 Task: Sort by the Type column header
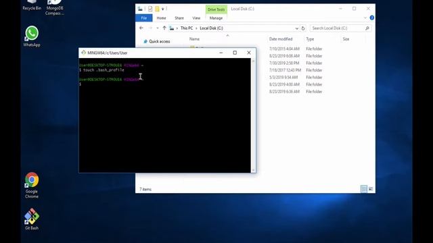coord(310,39)
